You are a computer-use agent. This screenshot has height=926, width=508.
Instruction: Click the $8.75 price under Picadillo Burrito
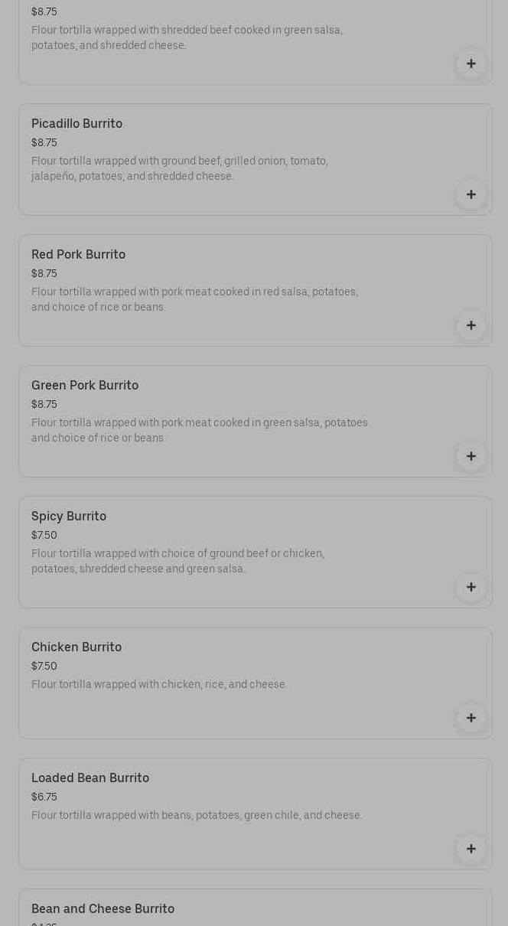pos(44,143)
